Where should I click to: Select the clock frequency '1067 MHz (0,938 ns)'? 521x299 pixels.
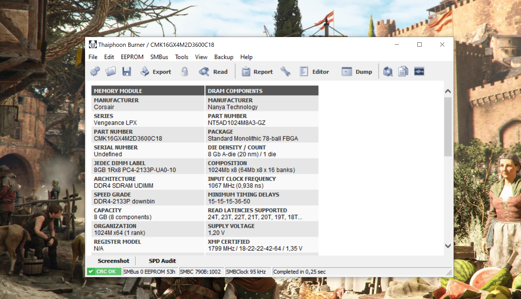pyautogui.click(x=236, y=186)
